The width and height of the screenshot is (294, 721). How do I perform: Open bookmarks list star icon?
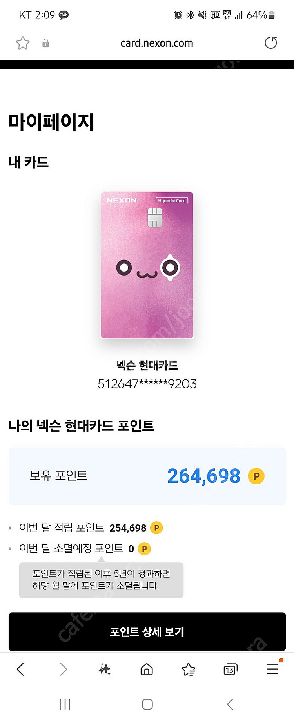click(189, 669)
